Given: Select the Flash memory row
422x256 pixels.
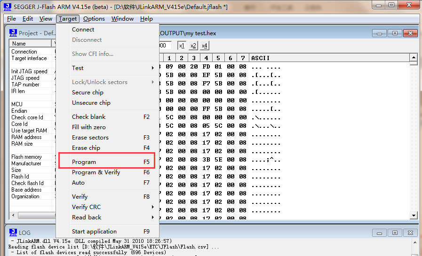Looking at the screenshot, I should [x=32, y=157].
